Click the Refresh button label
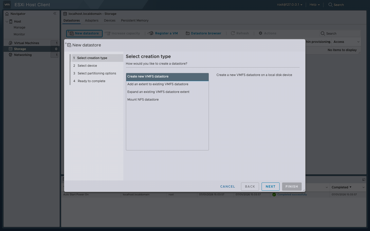 click(x=243, y=33)
